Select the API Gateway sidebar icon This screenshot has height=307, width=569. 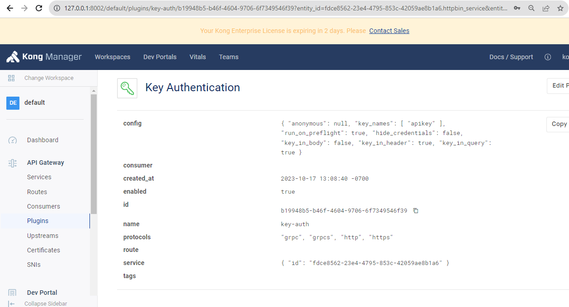(x=11, y=162)
